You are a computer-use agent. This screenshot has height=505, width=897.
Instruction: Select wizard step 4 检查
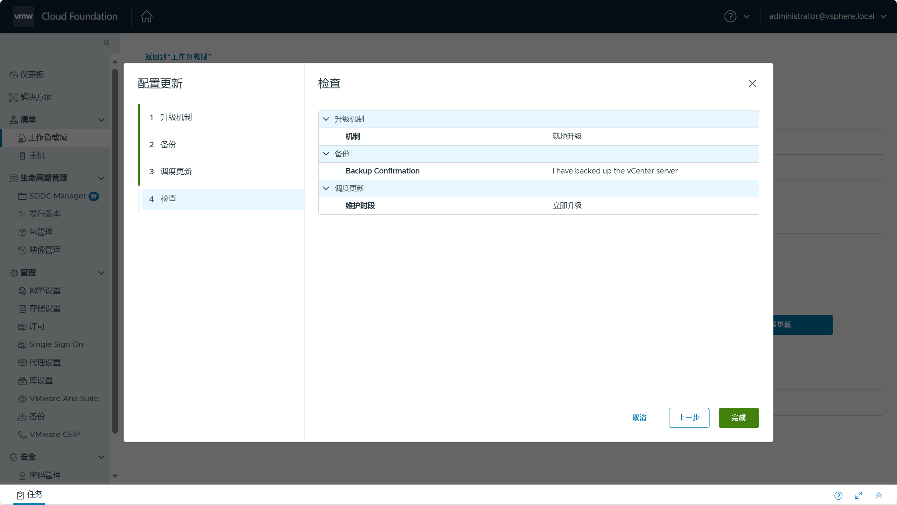click(x=223, y=199)
